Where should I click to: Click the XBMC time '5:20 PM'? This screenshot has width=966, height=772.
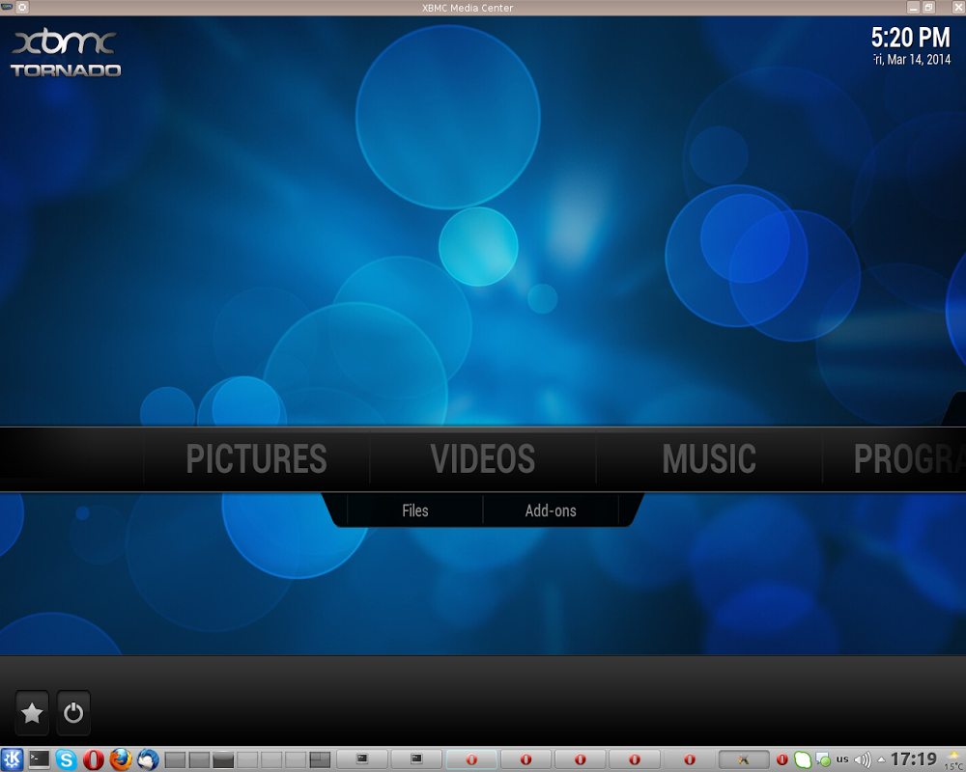911,38
